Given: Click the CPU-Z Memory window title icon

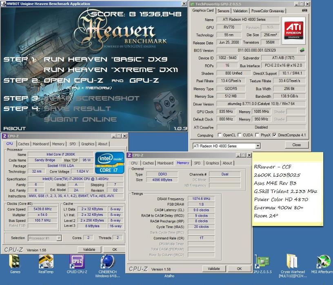Looking at the screenshot, I should (129, 155).
